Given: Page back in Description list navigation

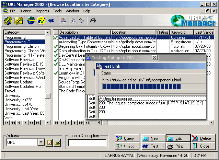Looking at the screenshot, I should click(62, 123).
